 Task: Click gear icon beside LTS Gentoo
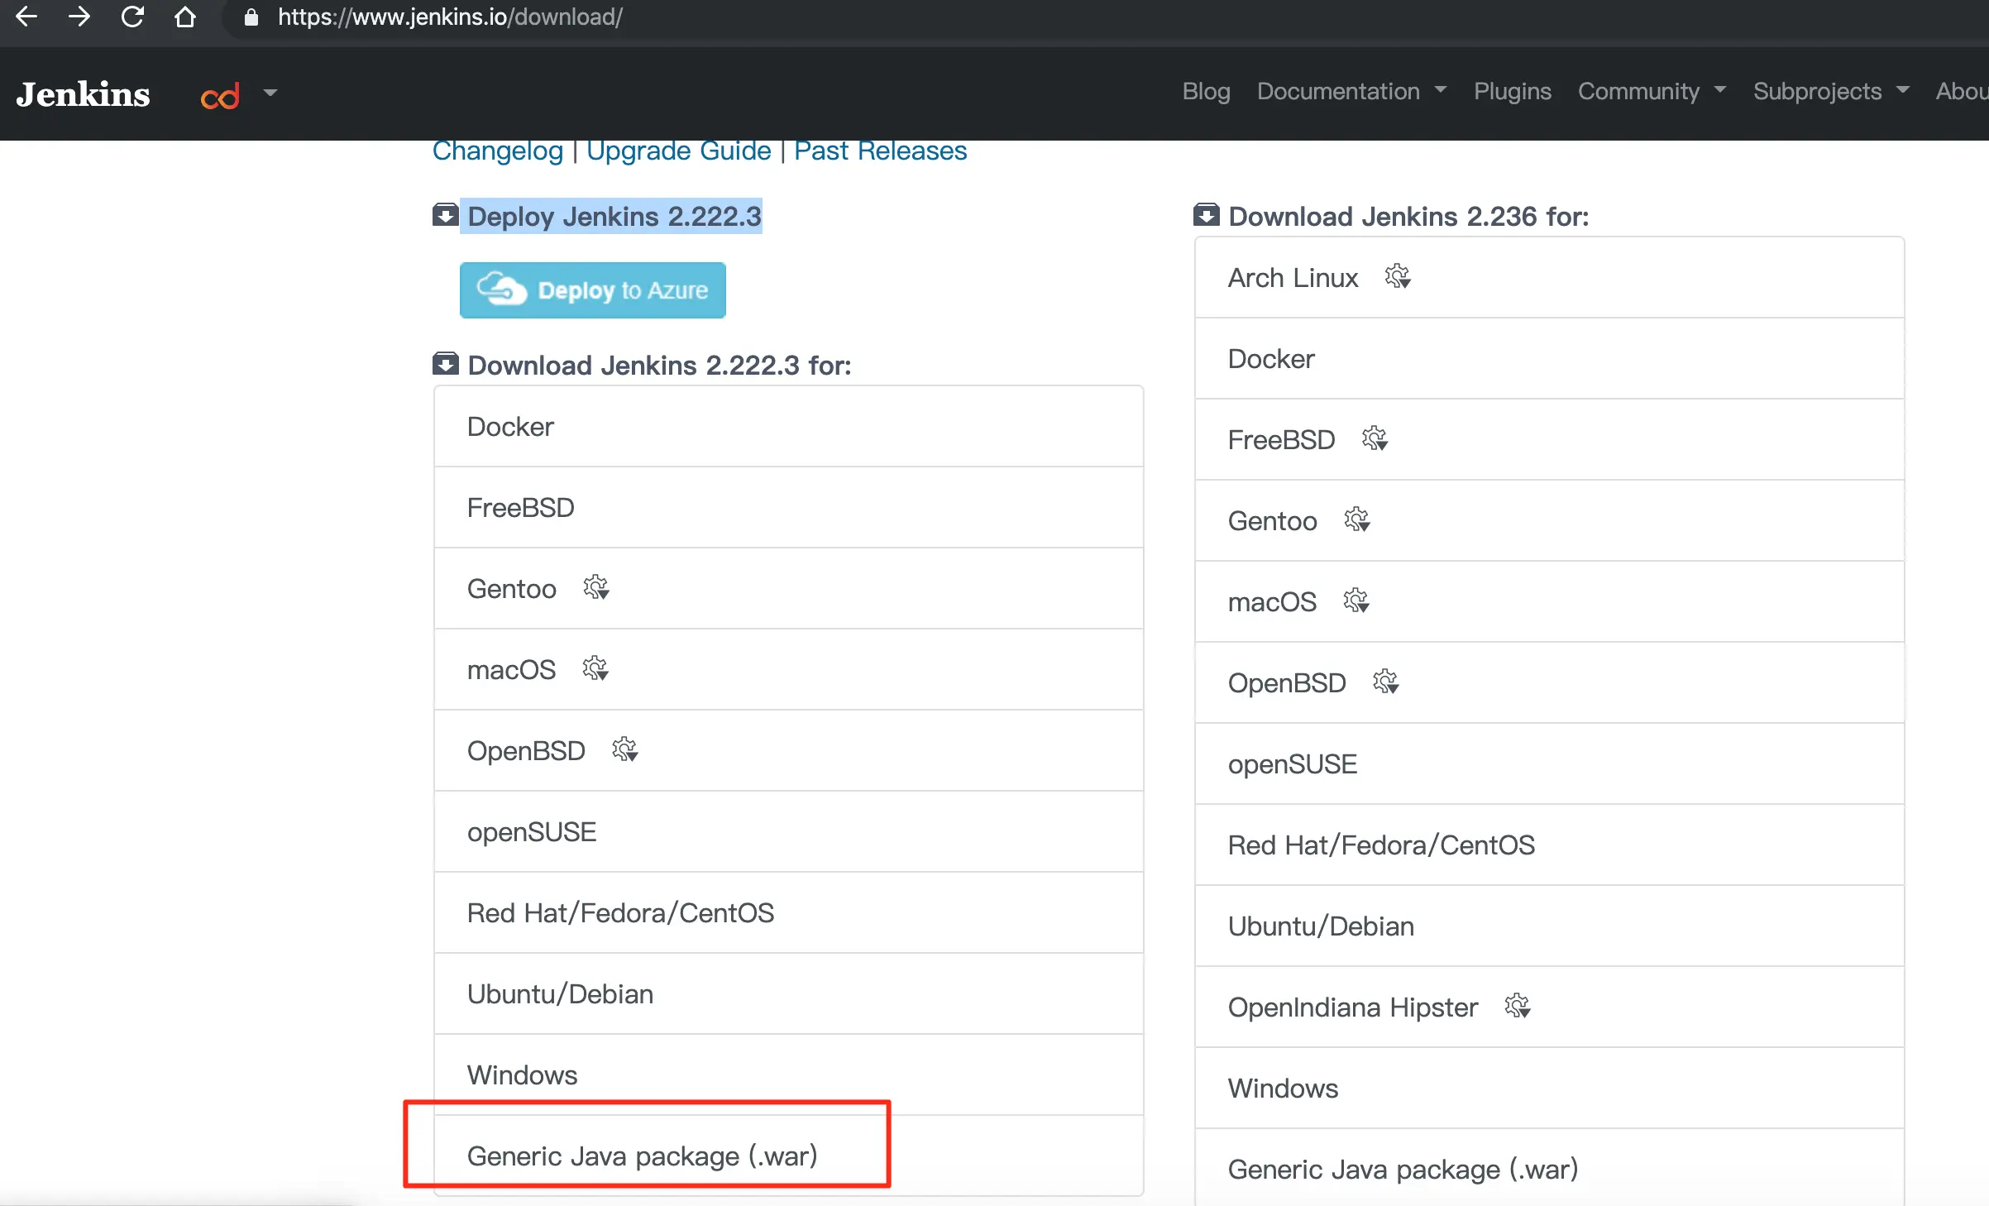coord(595,587)
